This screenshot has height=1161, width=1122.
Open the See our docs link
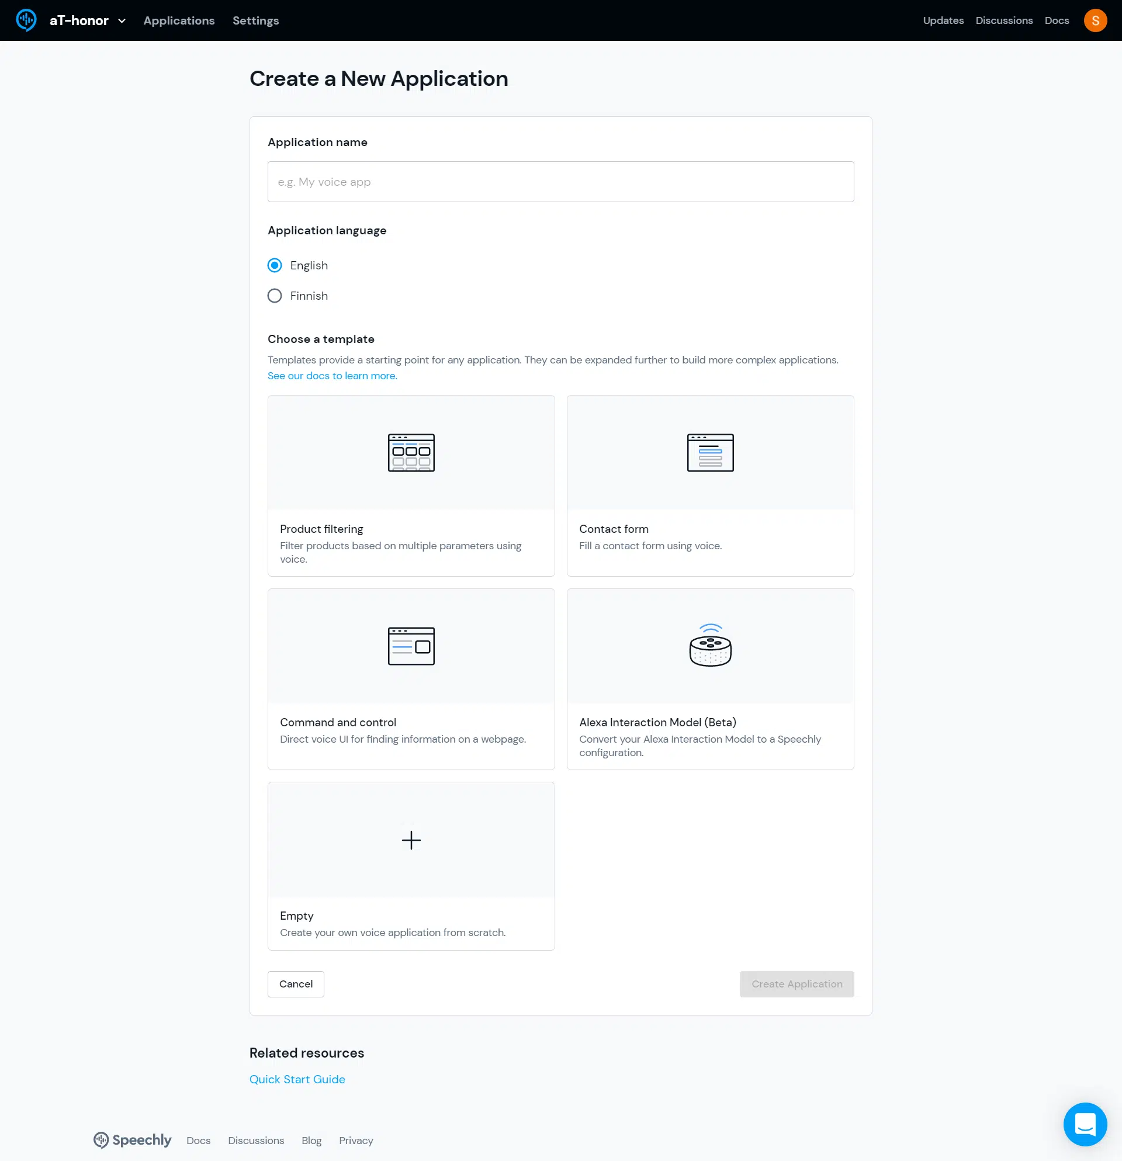tap(333, 376)
